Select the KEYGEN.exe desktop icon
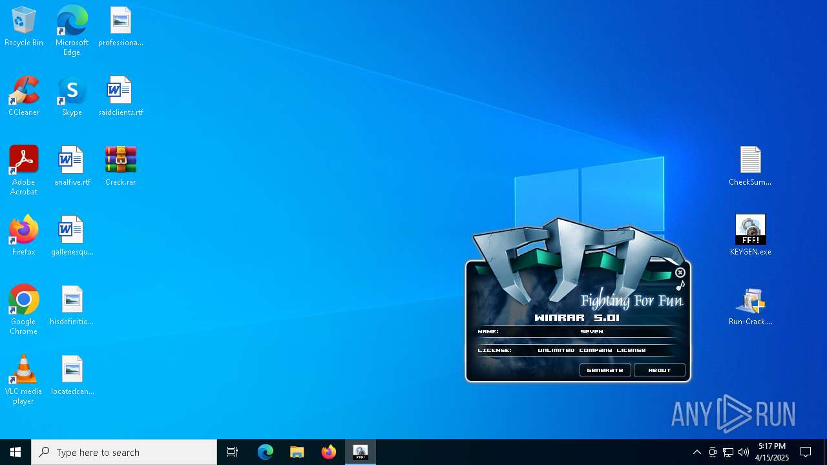827x465 pixels. pyautogui.click(x=750, y=236)
